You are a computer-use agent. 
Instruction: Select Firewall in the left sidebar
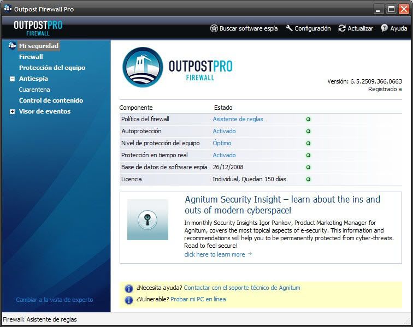point(31,57)
